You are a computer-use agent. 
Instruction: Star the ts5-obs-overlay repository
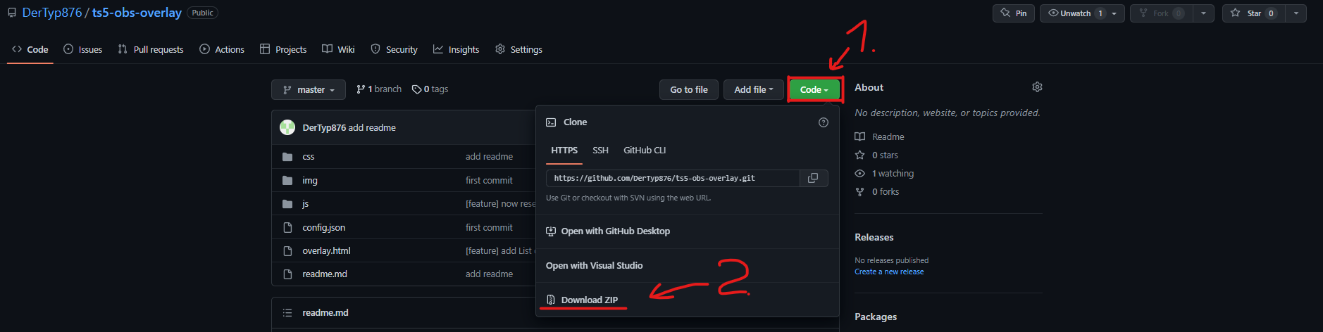click(x=1253, y=13)
